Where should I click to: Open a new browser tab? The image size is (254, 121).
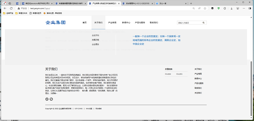pyautogui.click(x=191, y=3)
